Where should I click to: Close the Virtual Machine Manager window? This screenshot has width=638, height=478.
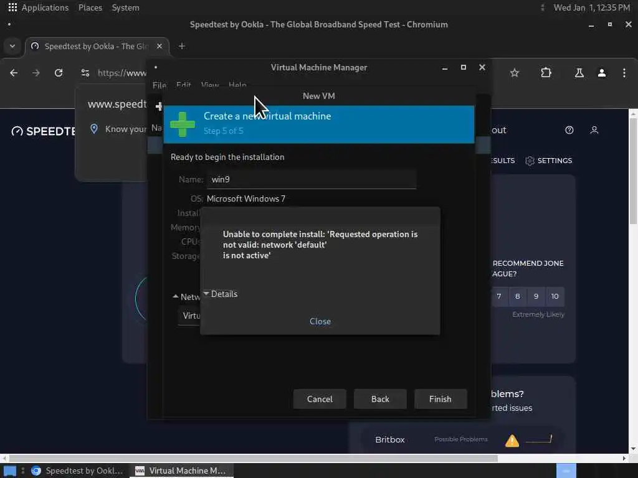[x=482, y=67]
